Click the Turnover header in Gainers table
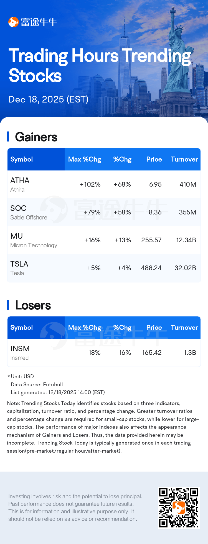Viewport: 208px width, 544px height. [184, 159]
